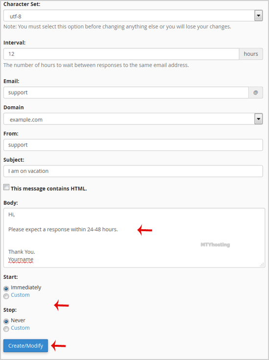Enable 'This message contains HTML' checkbox
Image resolution: width=269 pixels, height=360 pixels.
point(6,187)
